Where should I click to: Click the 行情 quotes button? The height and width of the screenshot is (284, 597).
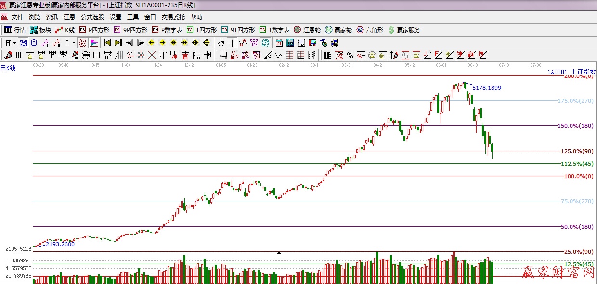coord(15,30)
